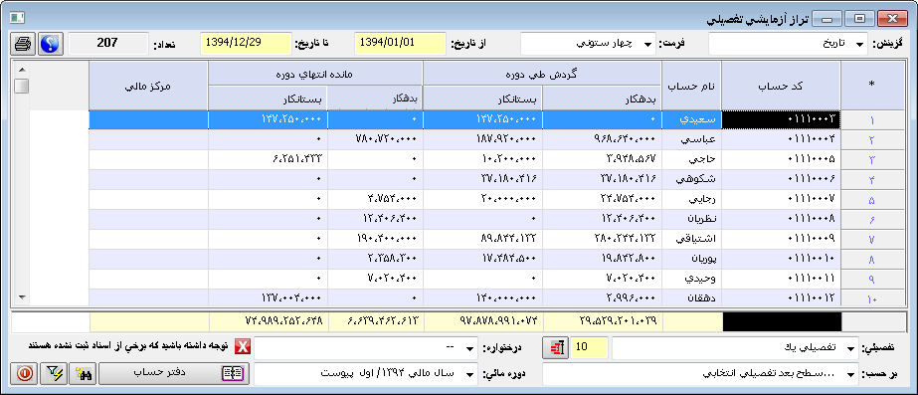This screenshot has width=918, height=395.
Task: Open the درخواره dropdown showing --
Action: click(x=366, y=347)
